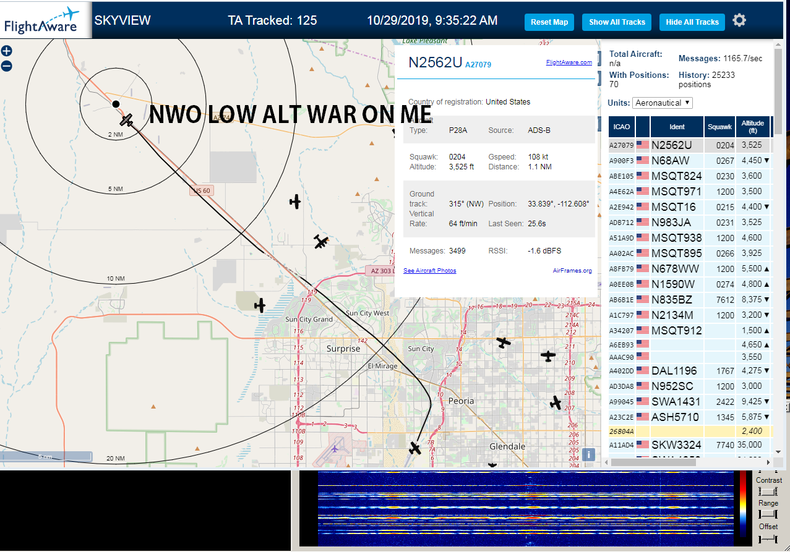Select the MSQT971 ident in the table
This screenshot has height=552, width=790.
tap(676, 192)
